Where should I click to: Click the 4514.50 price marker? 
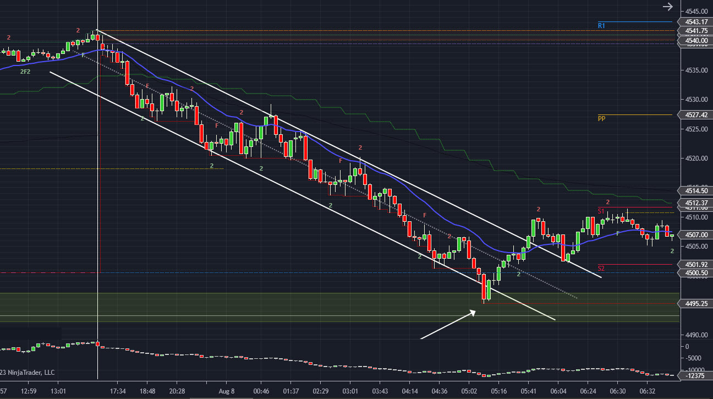(696, 190)
